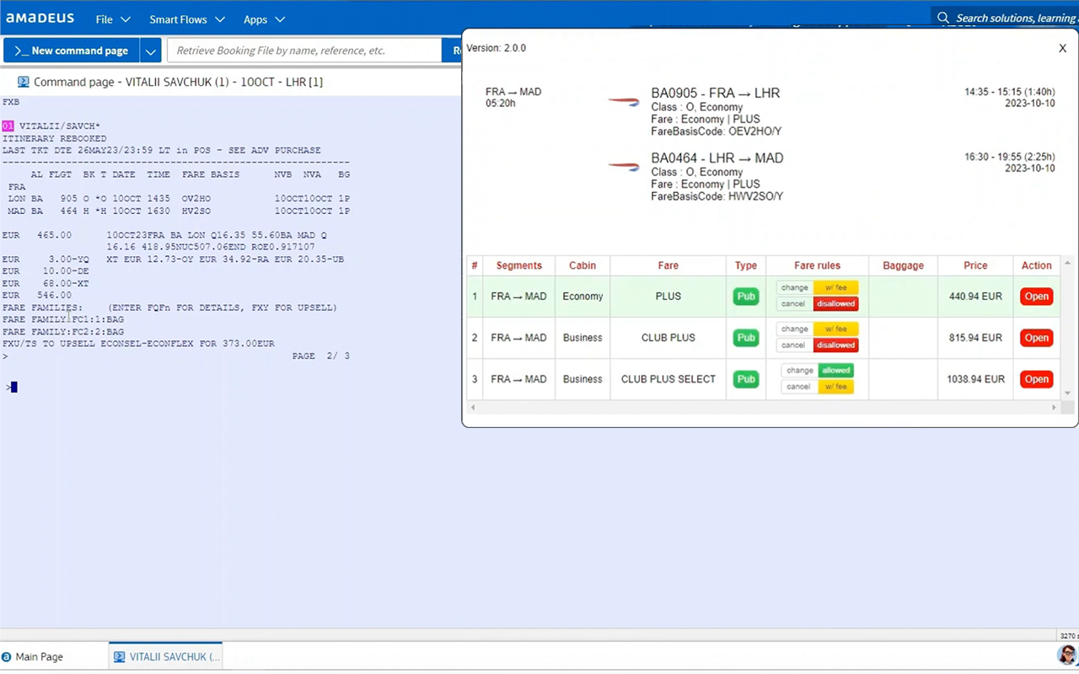Screen dimensions: 1079x674
Task: Click the Main Page tab icon
Action: (x=7, y=657)
